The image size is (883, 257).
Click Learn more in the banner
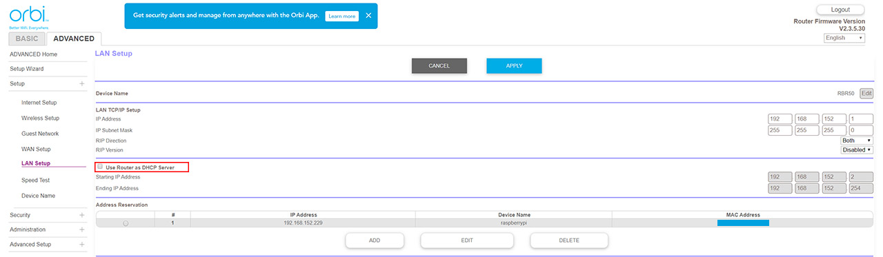(342, 16)
